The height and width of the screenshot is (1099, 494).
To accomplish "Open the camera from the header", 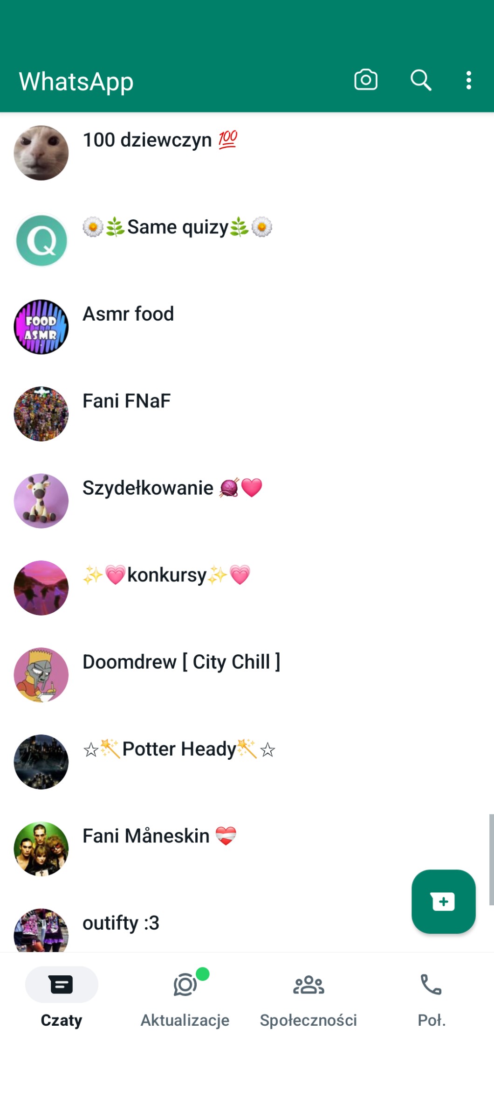I will coord(366,80).
